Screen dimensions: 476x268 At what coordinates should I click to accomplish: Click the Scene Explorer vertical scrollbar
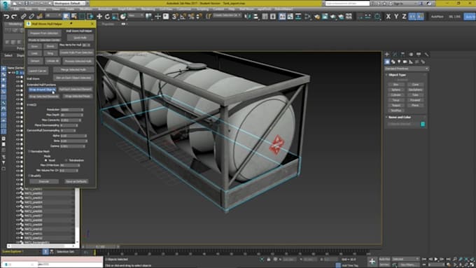tap(78, 216)
